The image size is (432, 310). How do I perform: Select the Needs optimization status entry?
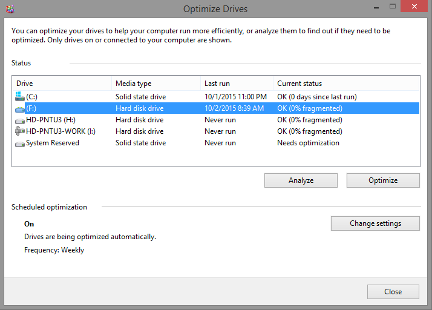[x=308, y=143]
